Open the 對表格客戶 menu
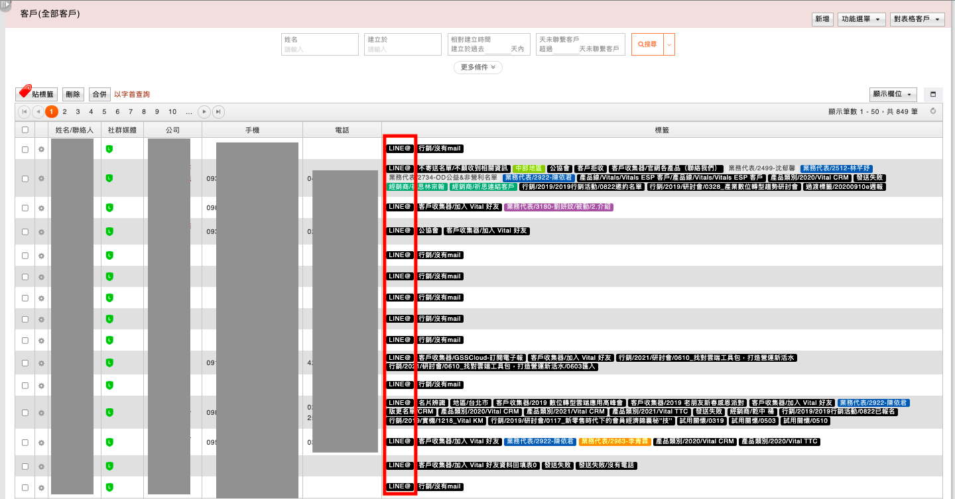The width and height of the screenshot is (955, 499). [917, 19]
